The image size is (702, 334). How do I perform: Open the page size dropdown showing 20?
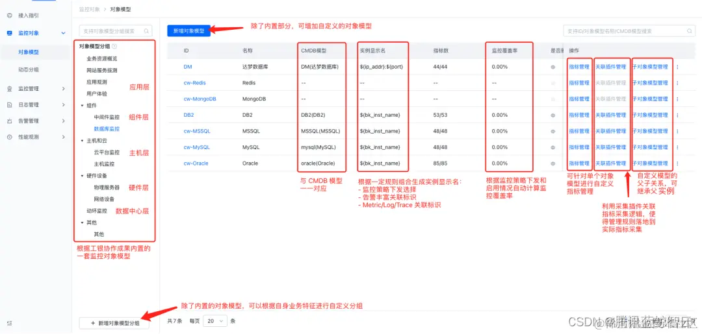tap(215, 320)
